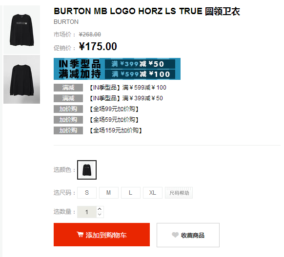Select size L

pos(131,193)
